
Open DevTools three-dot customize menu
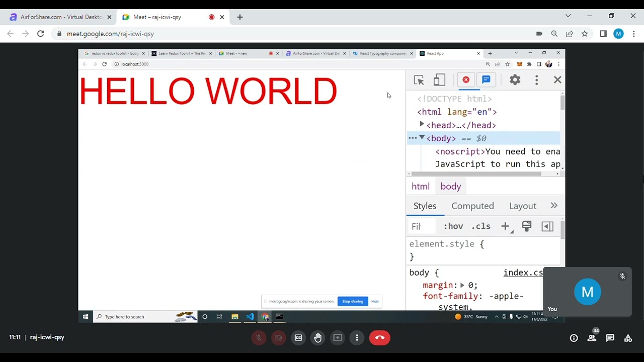536,80
